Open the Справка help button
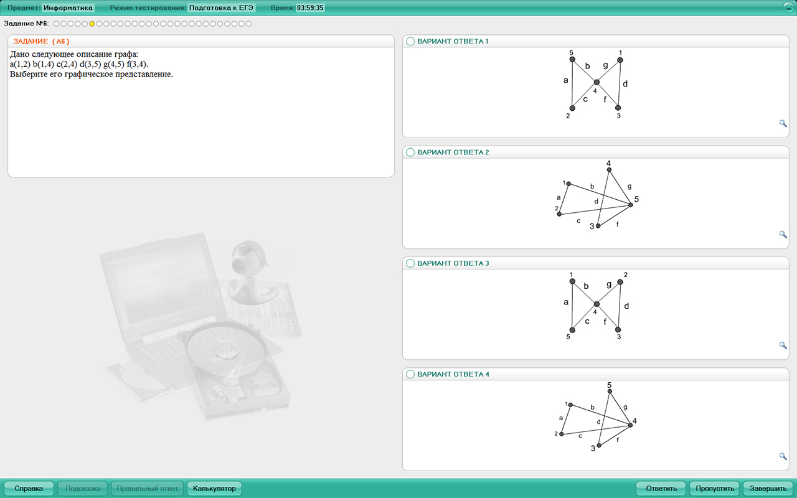This screenshot has height=498, width=797. [29, 489]
